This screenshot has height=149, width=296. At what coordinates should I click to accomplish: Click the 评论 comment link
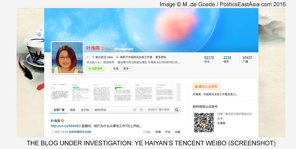coord(168,132)
